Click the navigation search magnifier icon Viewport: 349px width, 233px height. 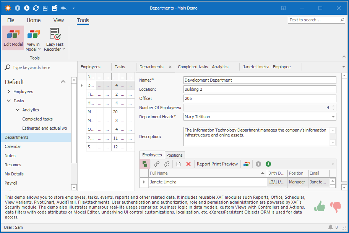tap(8, 67)
